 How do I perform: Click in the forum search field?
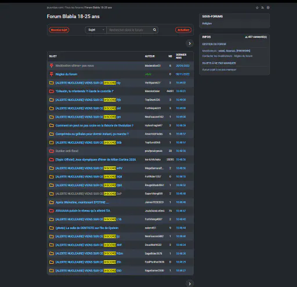point(129,30)
